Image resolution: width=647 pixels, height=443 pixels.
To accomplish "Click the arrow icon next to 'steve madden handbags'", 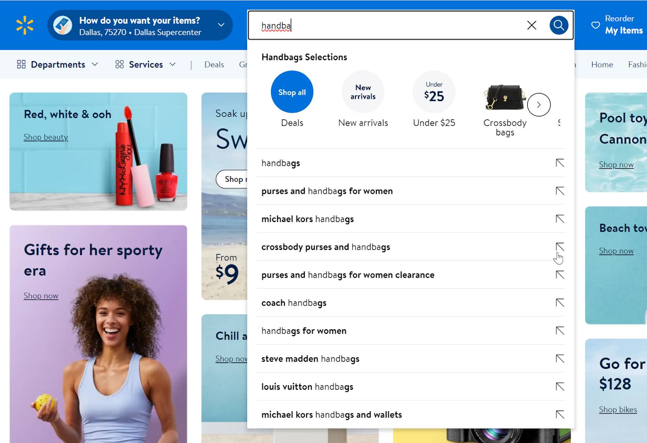I will [x=560, y=359].
